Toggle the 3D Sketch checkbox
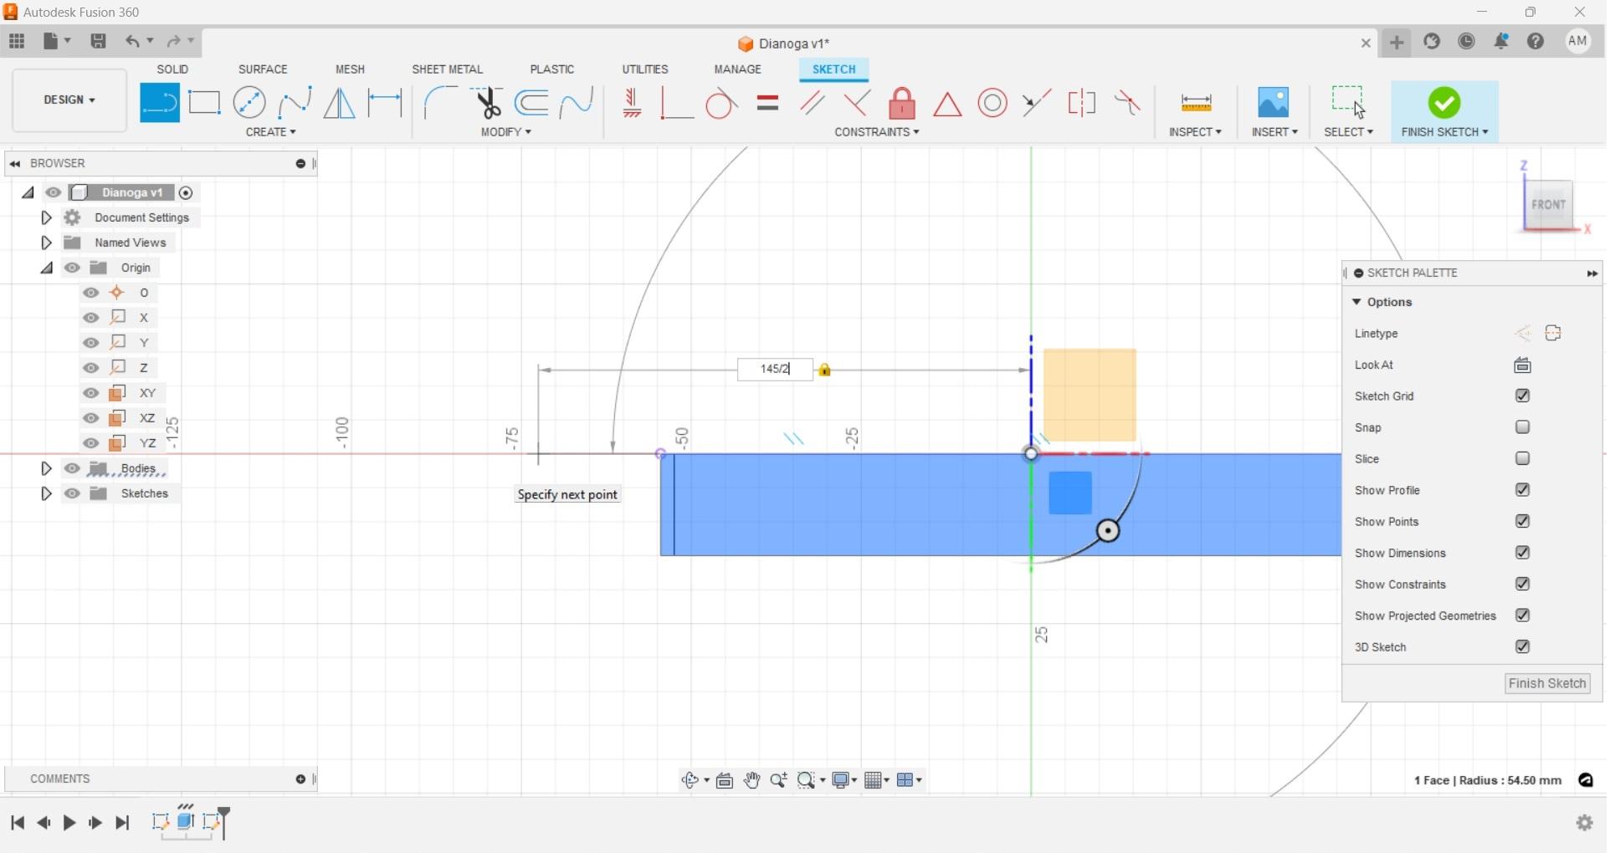This screenshot has width=1610, height=853. [x=1522, y=646]
